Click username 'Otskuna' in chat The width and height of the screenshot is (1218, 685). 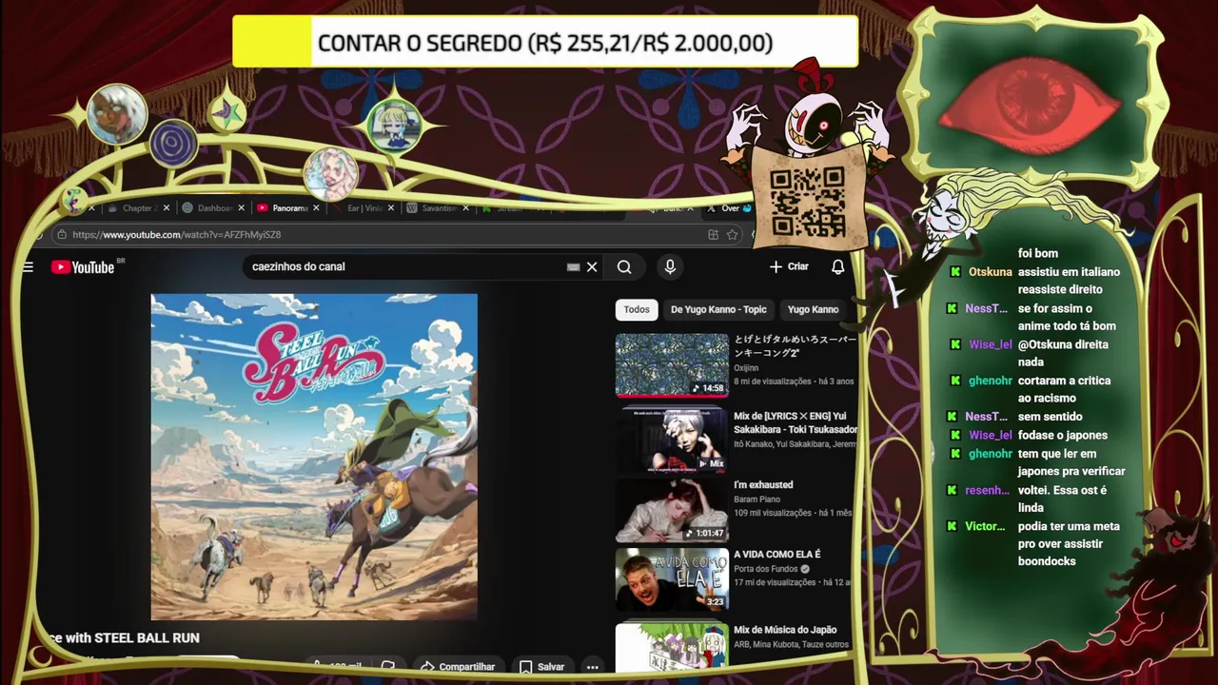tap(991, 272)
